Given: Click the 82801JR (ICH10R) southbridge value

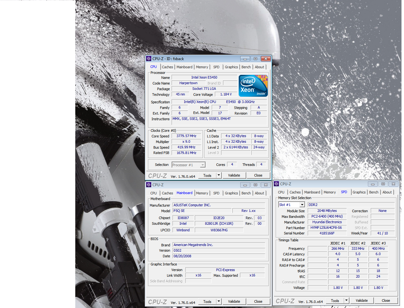Looking at the screenshot, I should coord(219,223).
